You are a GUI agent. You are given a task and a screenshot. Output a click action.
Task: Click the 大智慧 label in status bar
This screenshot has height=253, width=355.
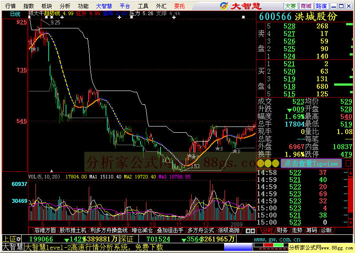coord(13,247)
